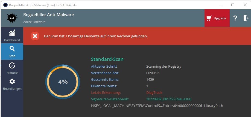
Task: Click the 'Gescannte Items:' label
Action: pos(105,79)
